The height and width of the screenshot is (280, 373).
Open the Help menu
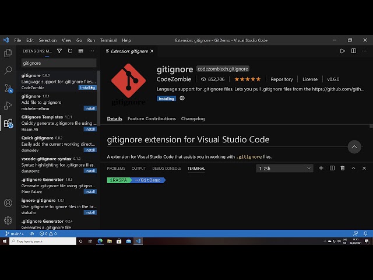pyautogui.click(x=126, y=40)
